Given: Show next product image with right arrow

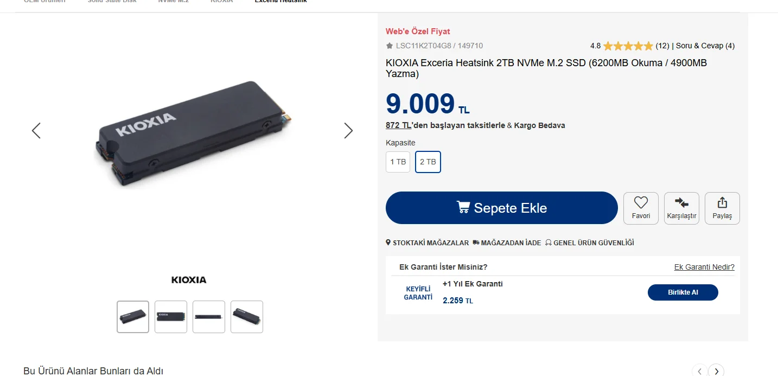Looking at the screenshot, I should click(x=348, y=131).
